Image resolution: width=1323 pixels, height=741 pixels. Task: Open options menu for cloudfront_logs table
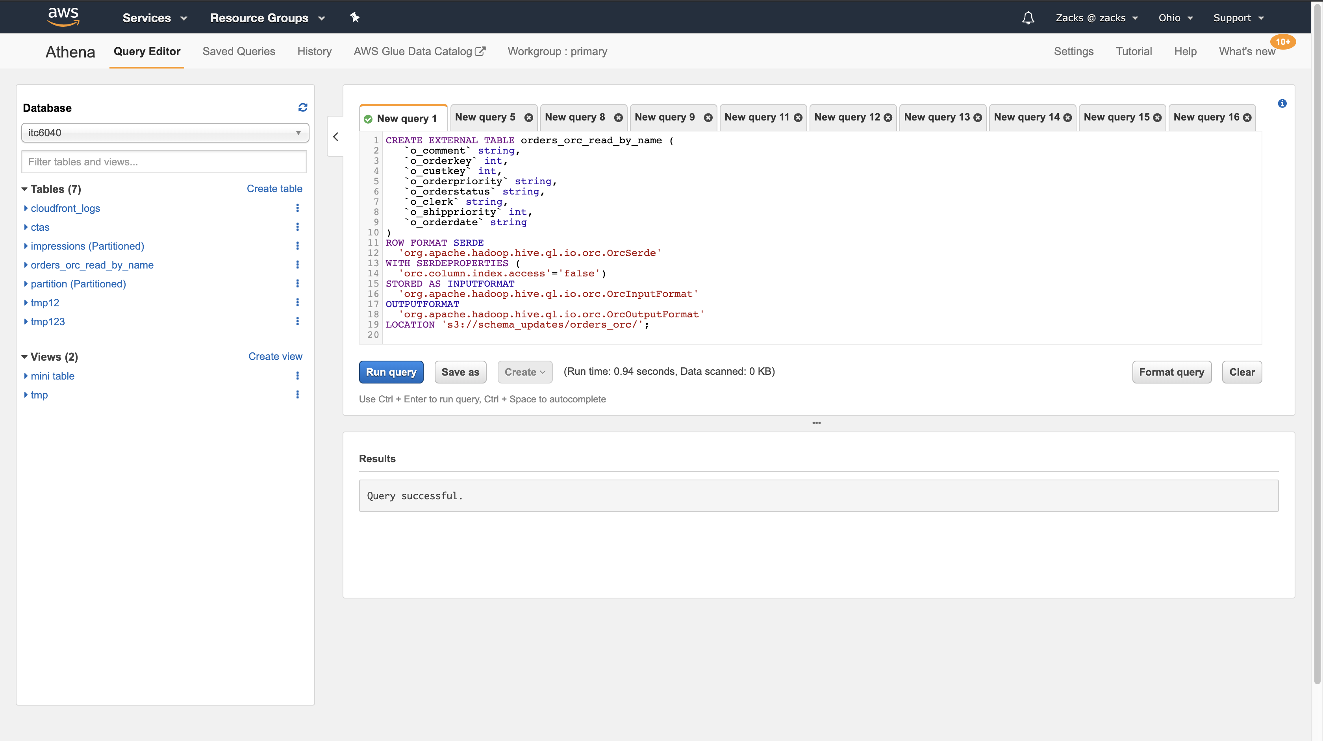click(x=297, y=208)
